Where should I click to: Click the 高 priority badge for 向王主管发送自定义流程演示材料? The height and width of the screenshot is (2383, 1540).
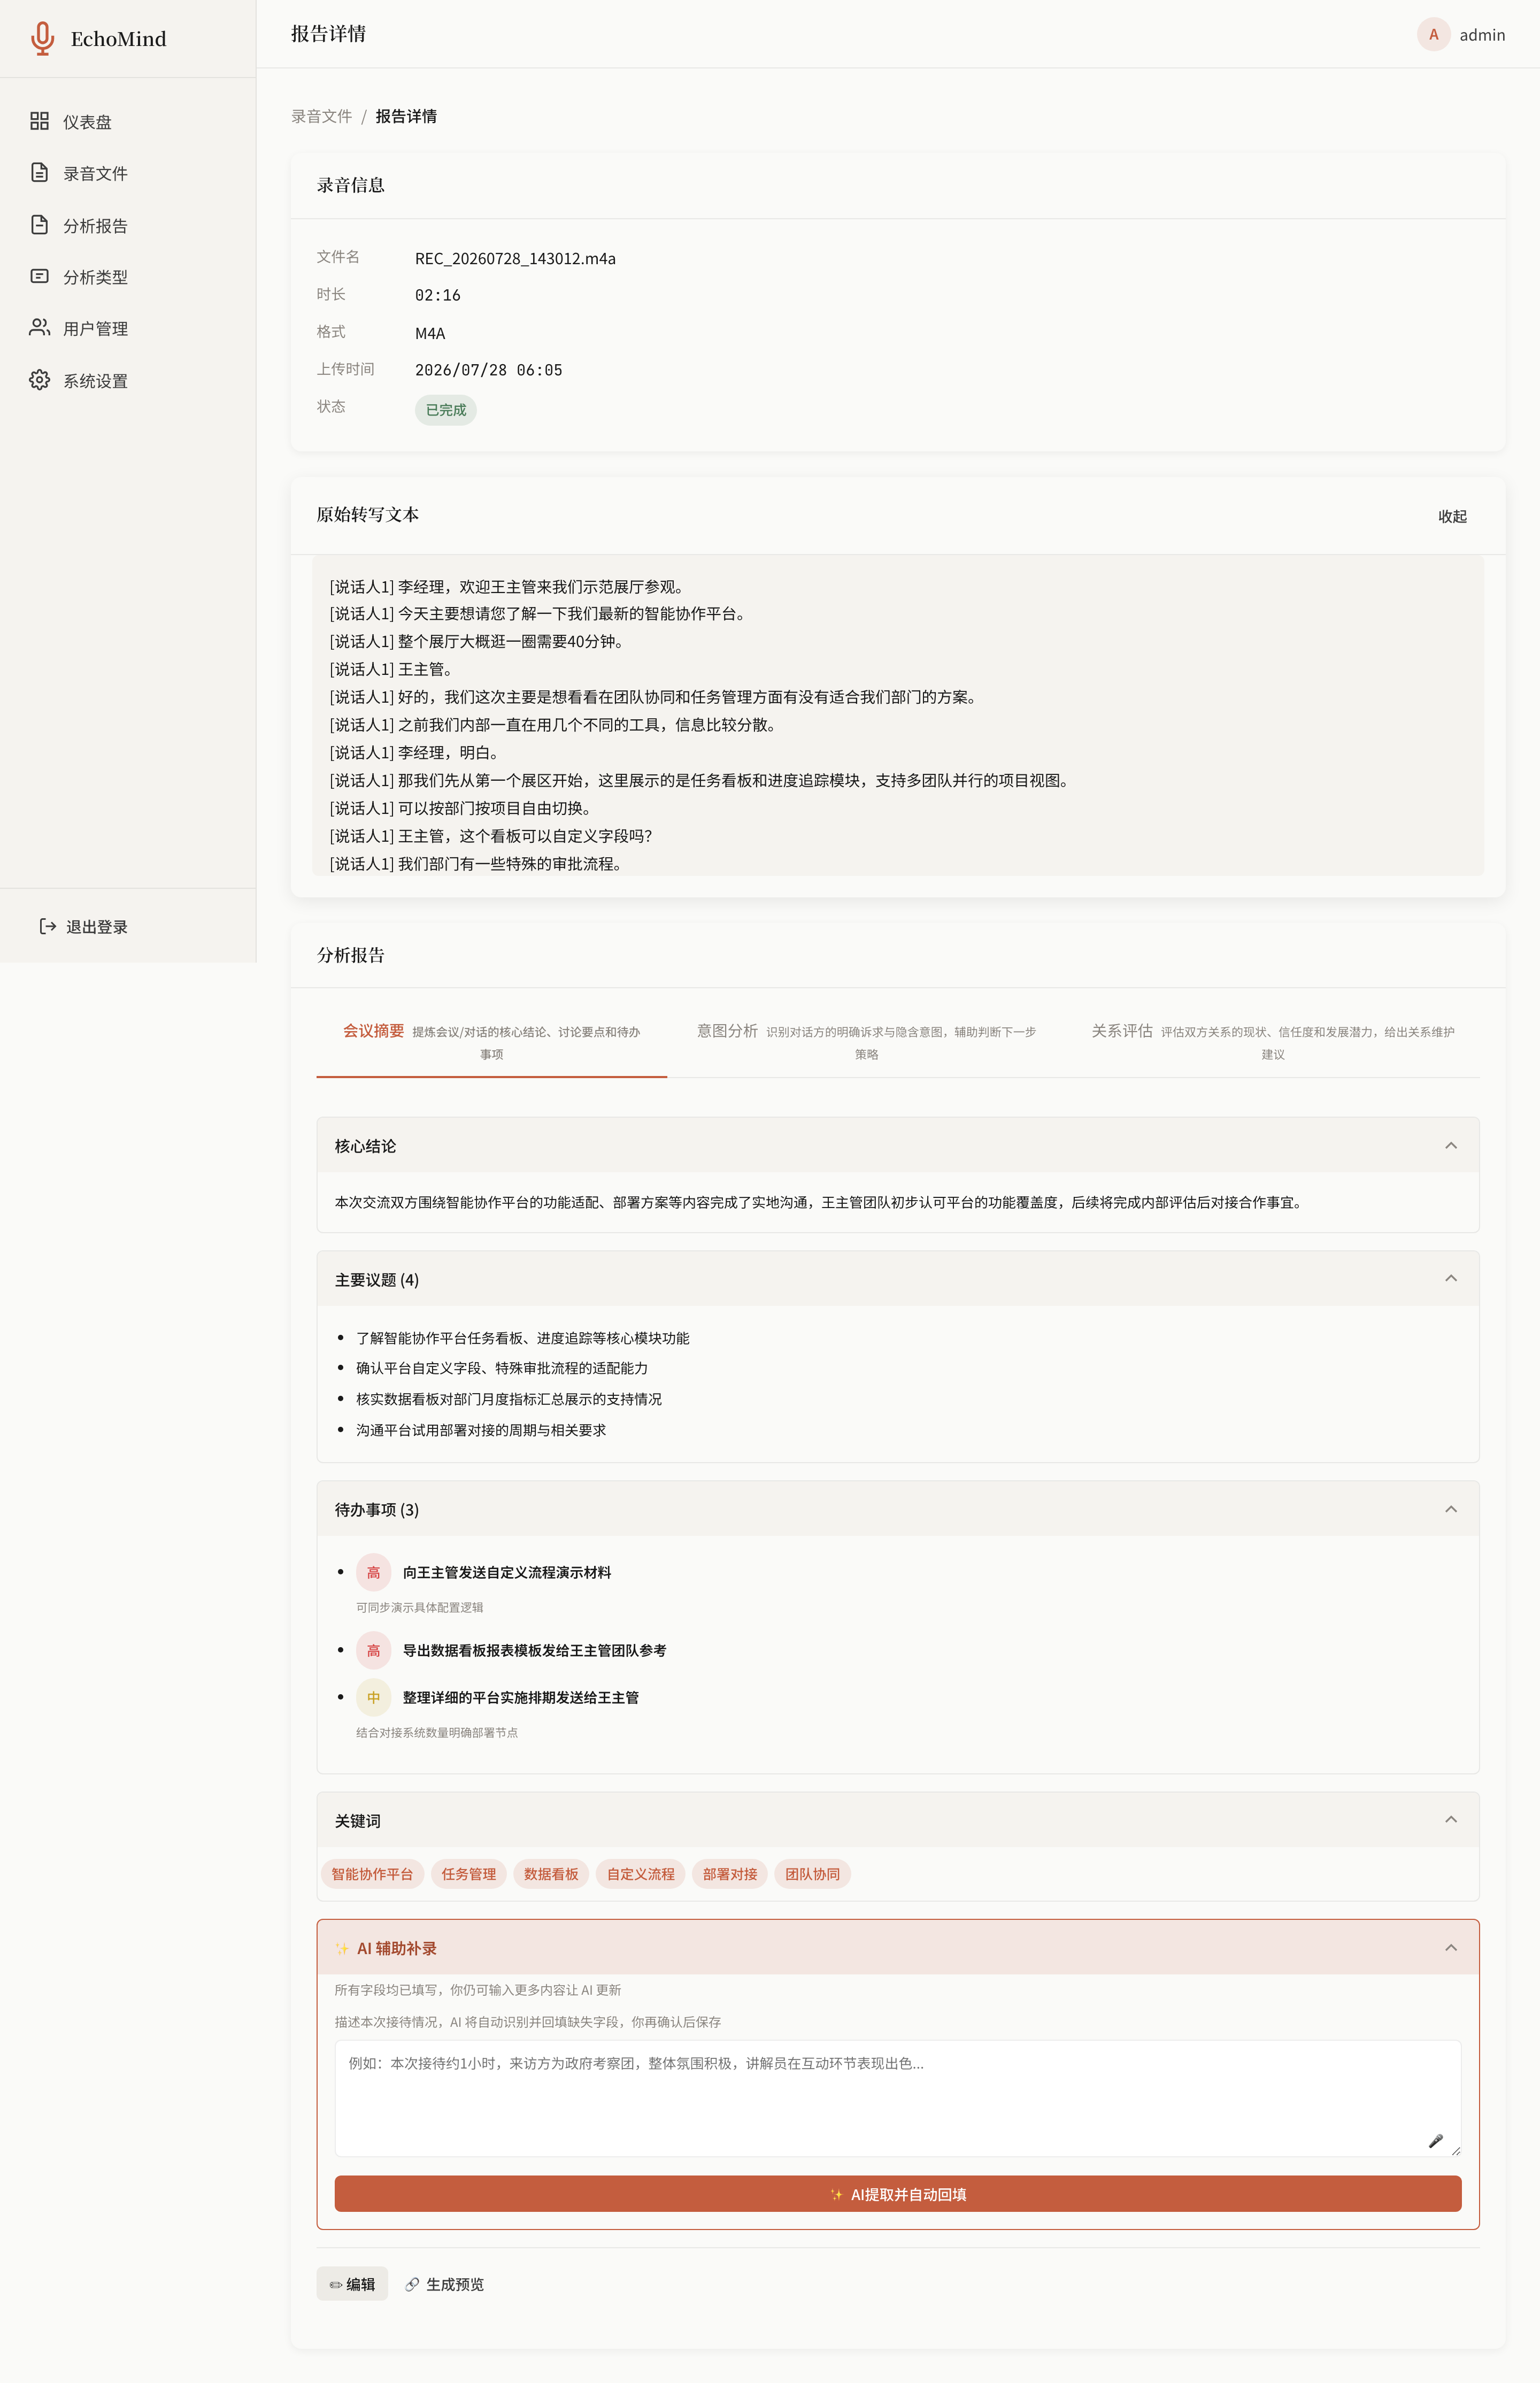(373, 1572)
